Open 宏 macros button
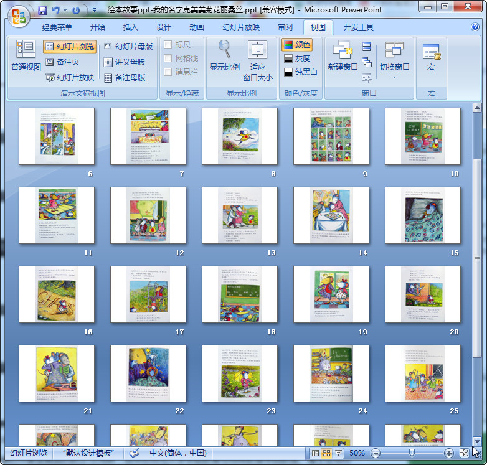Viewport: 487px width, 465px height. [x=431, y=56]
